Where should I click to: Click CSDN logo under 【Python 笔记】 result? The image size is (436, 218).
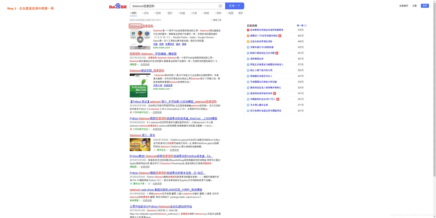[131, 112]
